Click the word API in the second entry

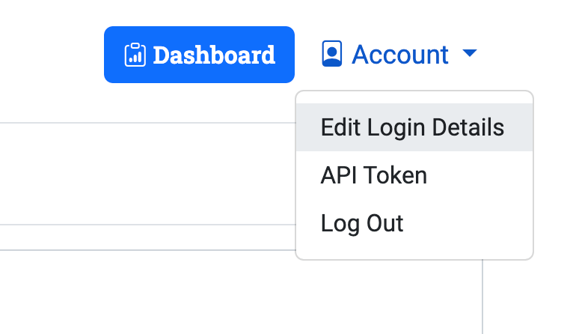pyautogui.click(x=338, y=175)
